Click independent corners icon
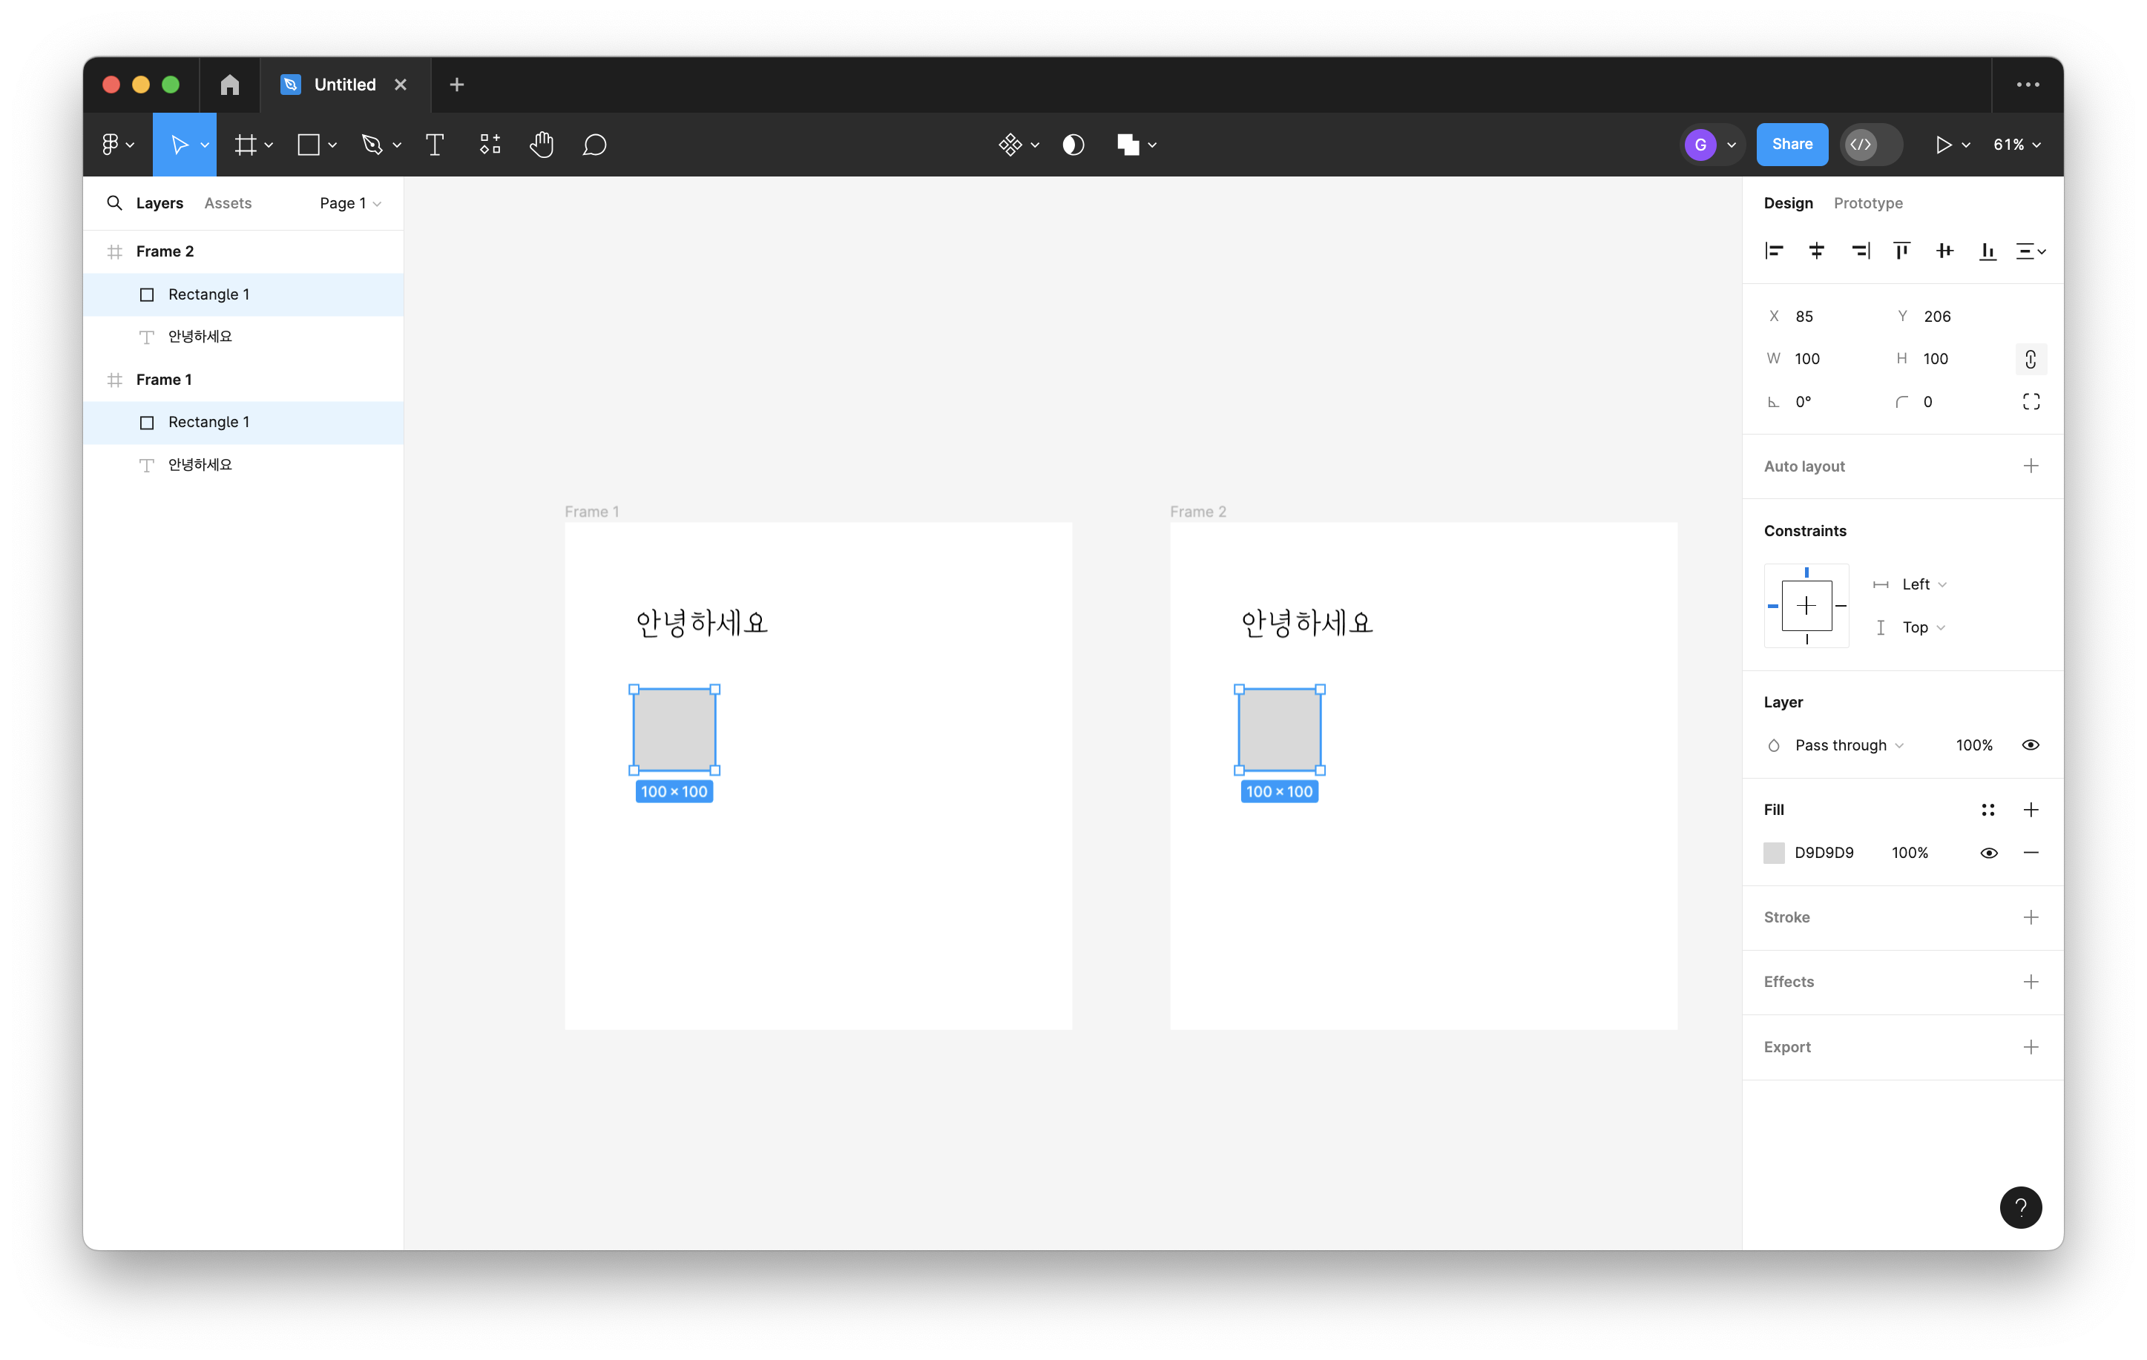 (2031, 402)
